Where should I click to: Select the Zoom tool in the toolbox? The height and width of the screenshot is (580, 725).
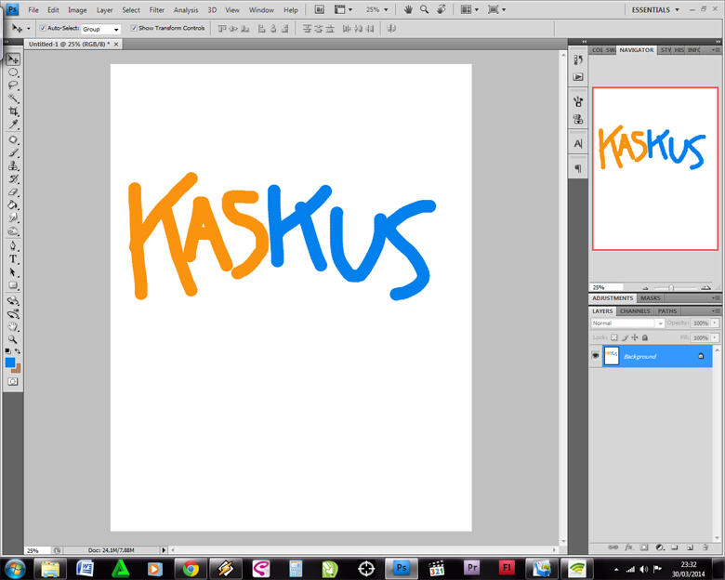pos(13,339)
